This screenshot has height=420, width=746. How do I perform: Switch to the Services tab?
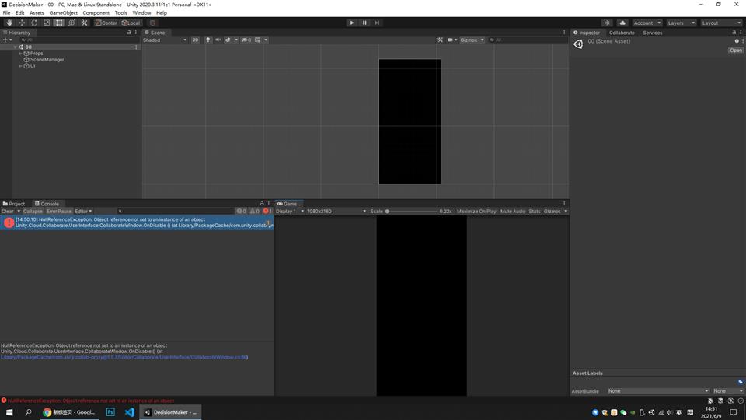point(652,33)
